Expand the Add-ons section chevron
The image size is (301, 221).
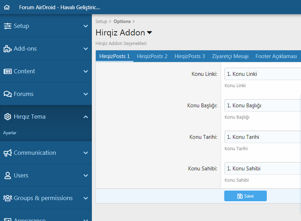pyautogui.click(x=86, y=49)
